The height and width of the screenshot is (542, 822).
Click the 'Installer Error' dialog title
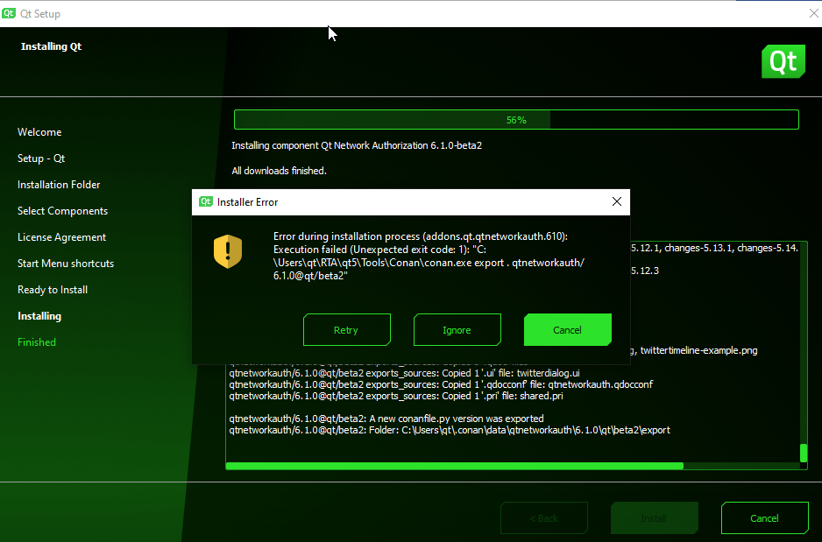tap(247, 202)
